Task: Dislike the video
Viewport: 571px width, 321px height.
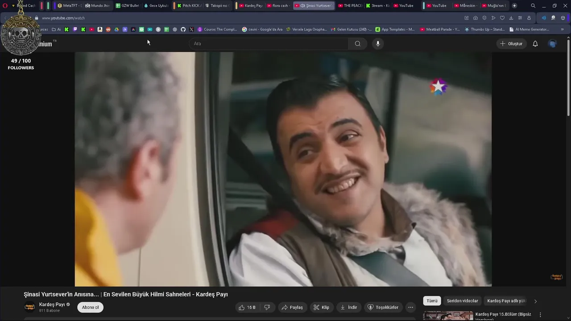Action: [267, 307]
